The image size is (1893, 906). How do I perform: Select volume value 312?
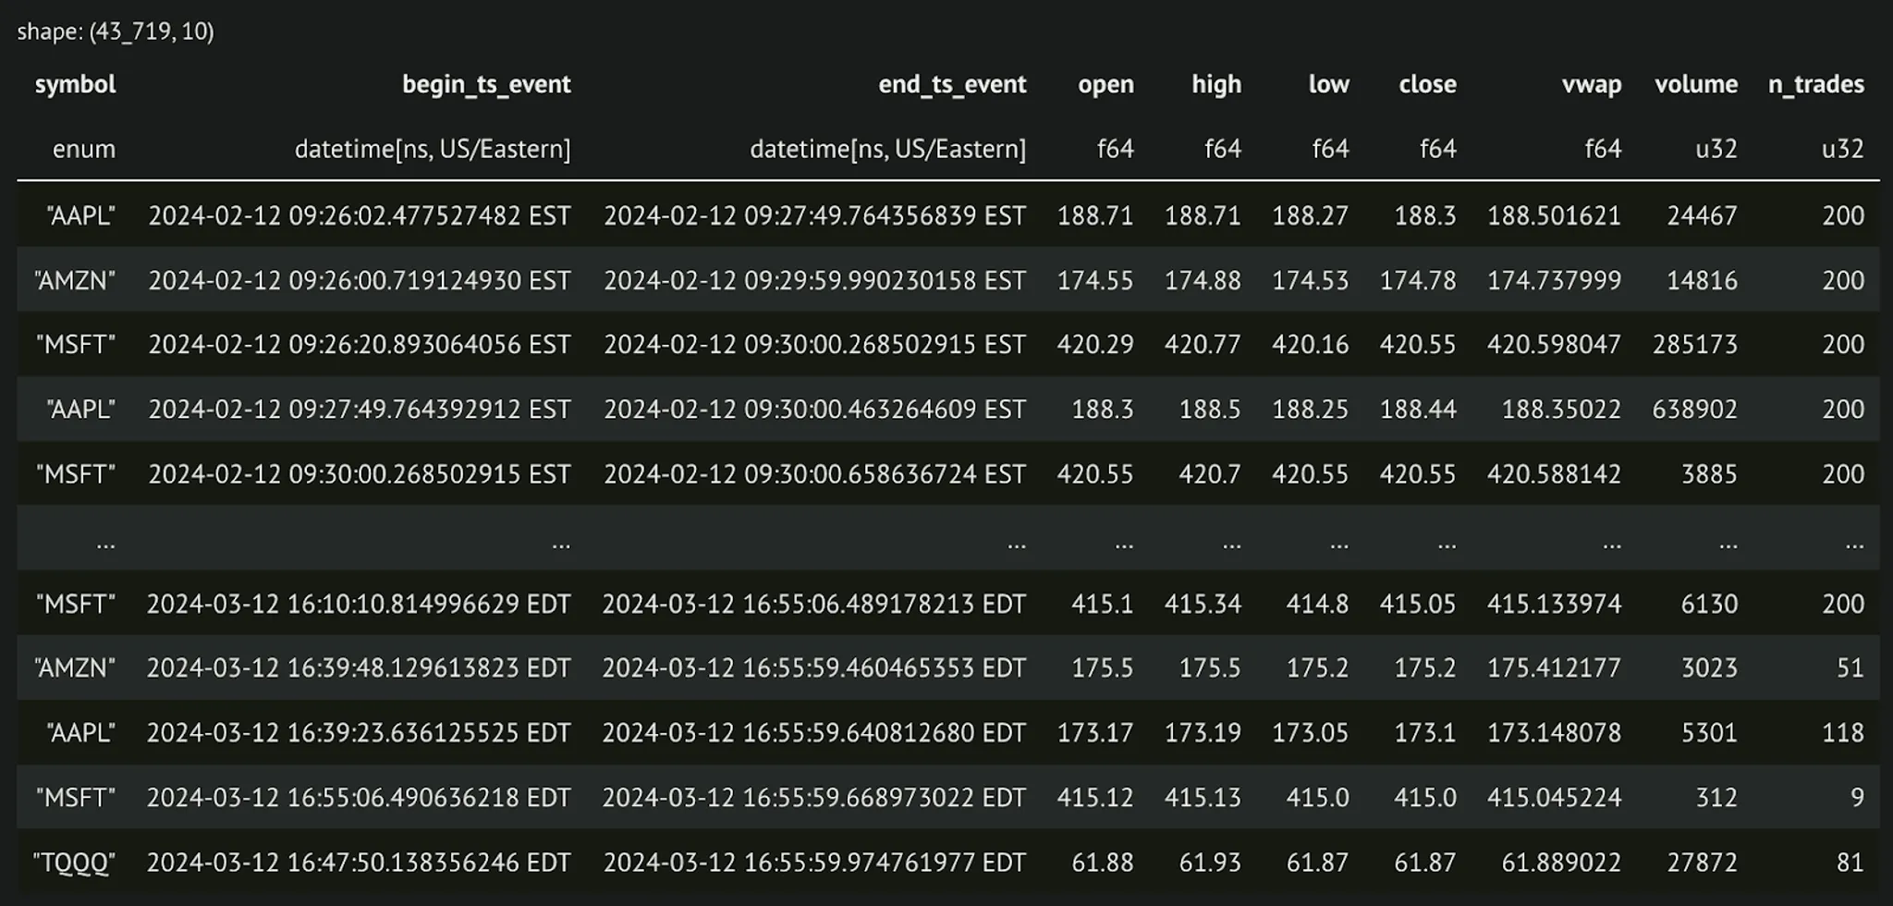[1716, 797]
